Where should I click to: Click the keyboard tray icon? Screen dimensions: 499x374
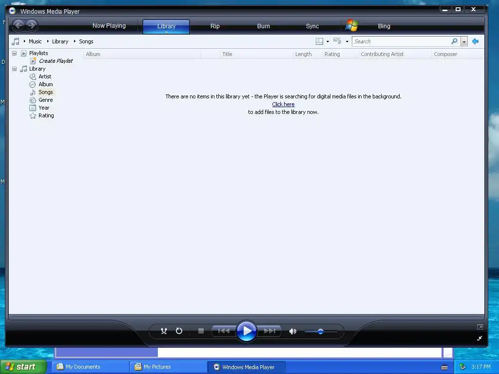tap(444, 367)
